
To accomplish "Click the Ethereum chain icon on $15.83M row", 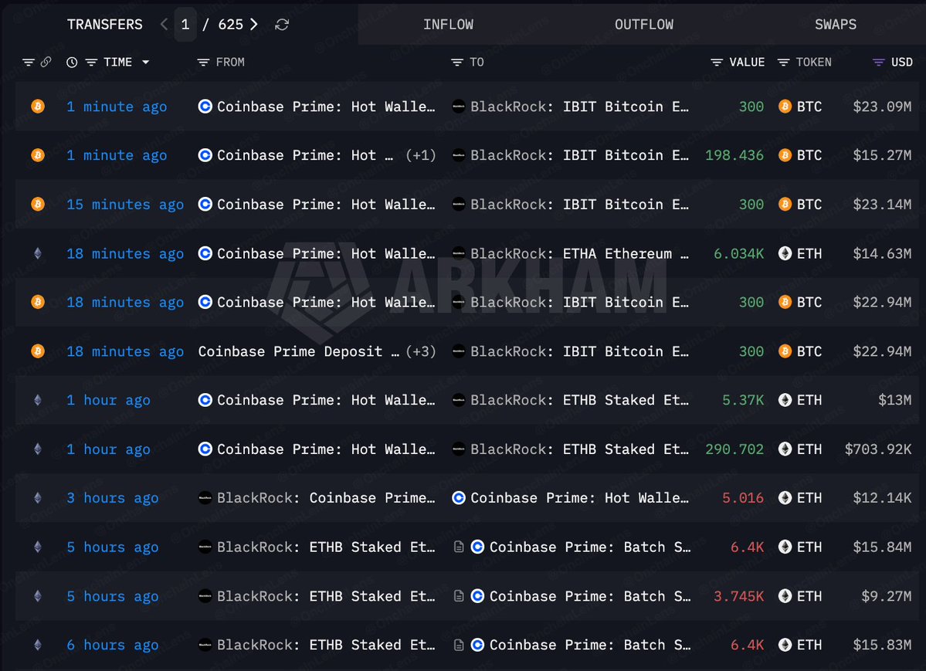I will click(x=38, y=645).
